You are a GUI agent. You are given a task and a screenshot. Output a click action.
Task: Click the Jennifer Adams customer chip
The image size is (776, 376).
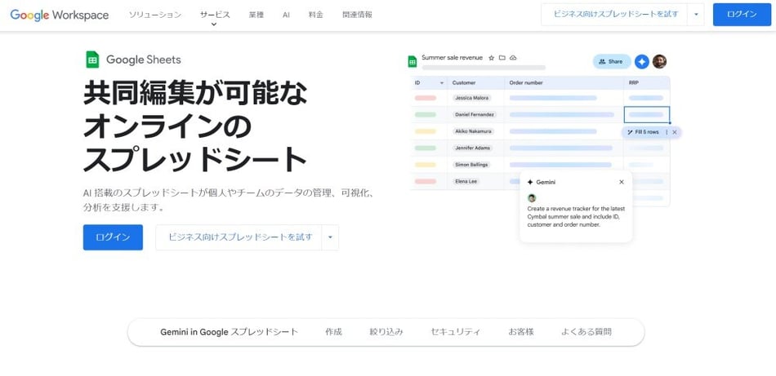(x=473, y=148)
